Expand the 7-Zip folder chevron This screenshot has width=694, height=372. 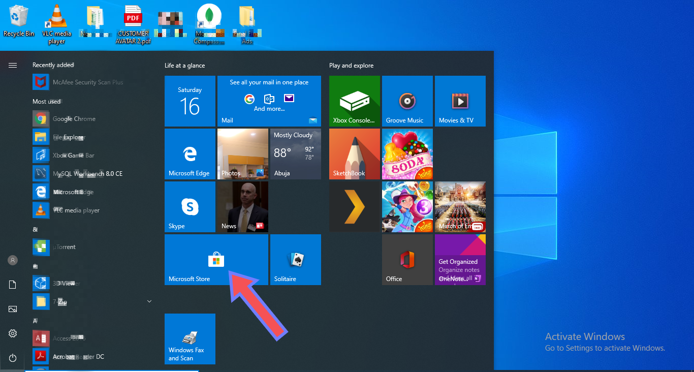coord(149,301)
